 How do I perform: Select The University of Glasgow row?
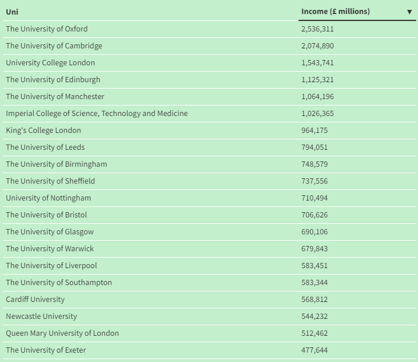(x=50, y=232)
